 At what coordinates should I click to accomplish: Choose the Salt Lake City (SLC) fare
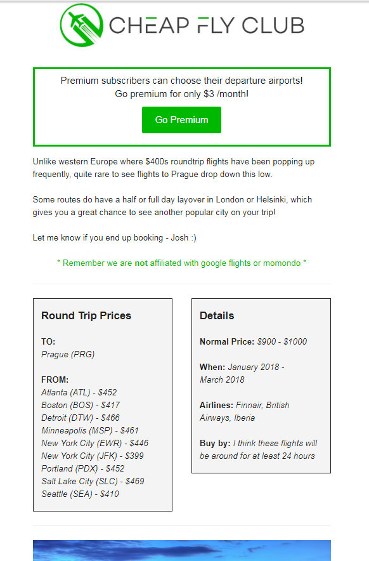coord(93,481)
